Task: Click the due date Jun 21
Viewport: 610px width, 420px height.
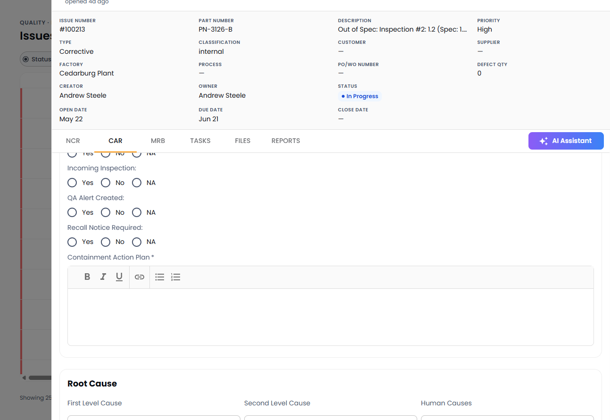Action: tap(208, 119)
